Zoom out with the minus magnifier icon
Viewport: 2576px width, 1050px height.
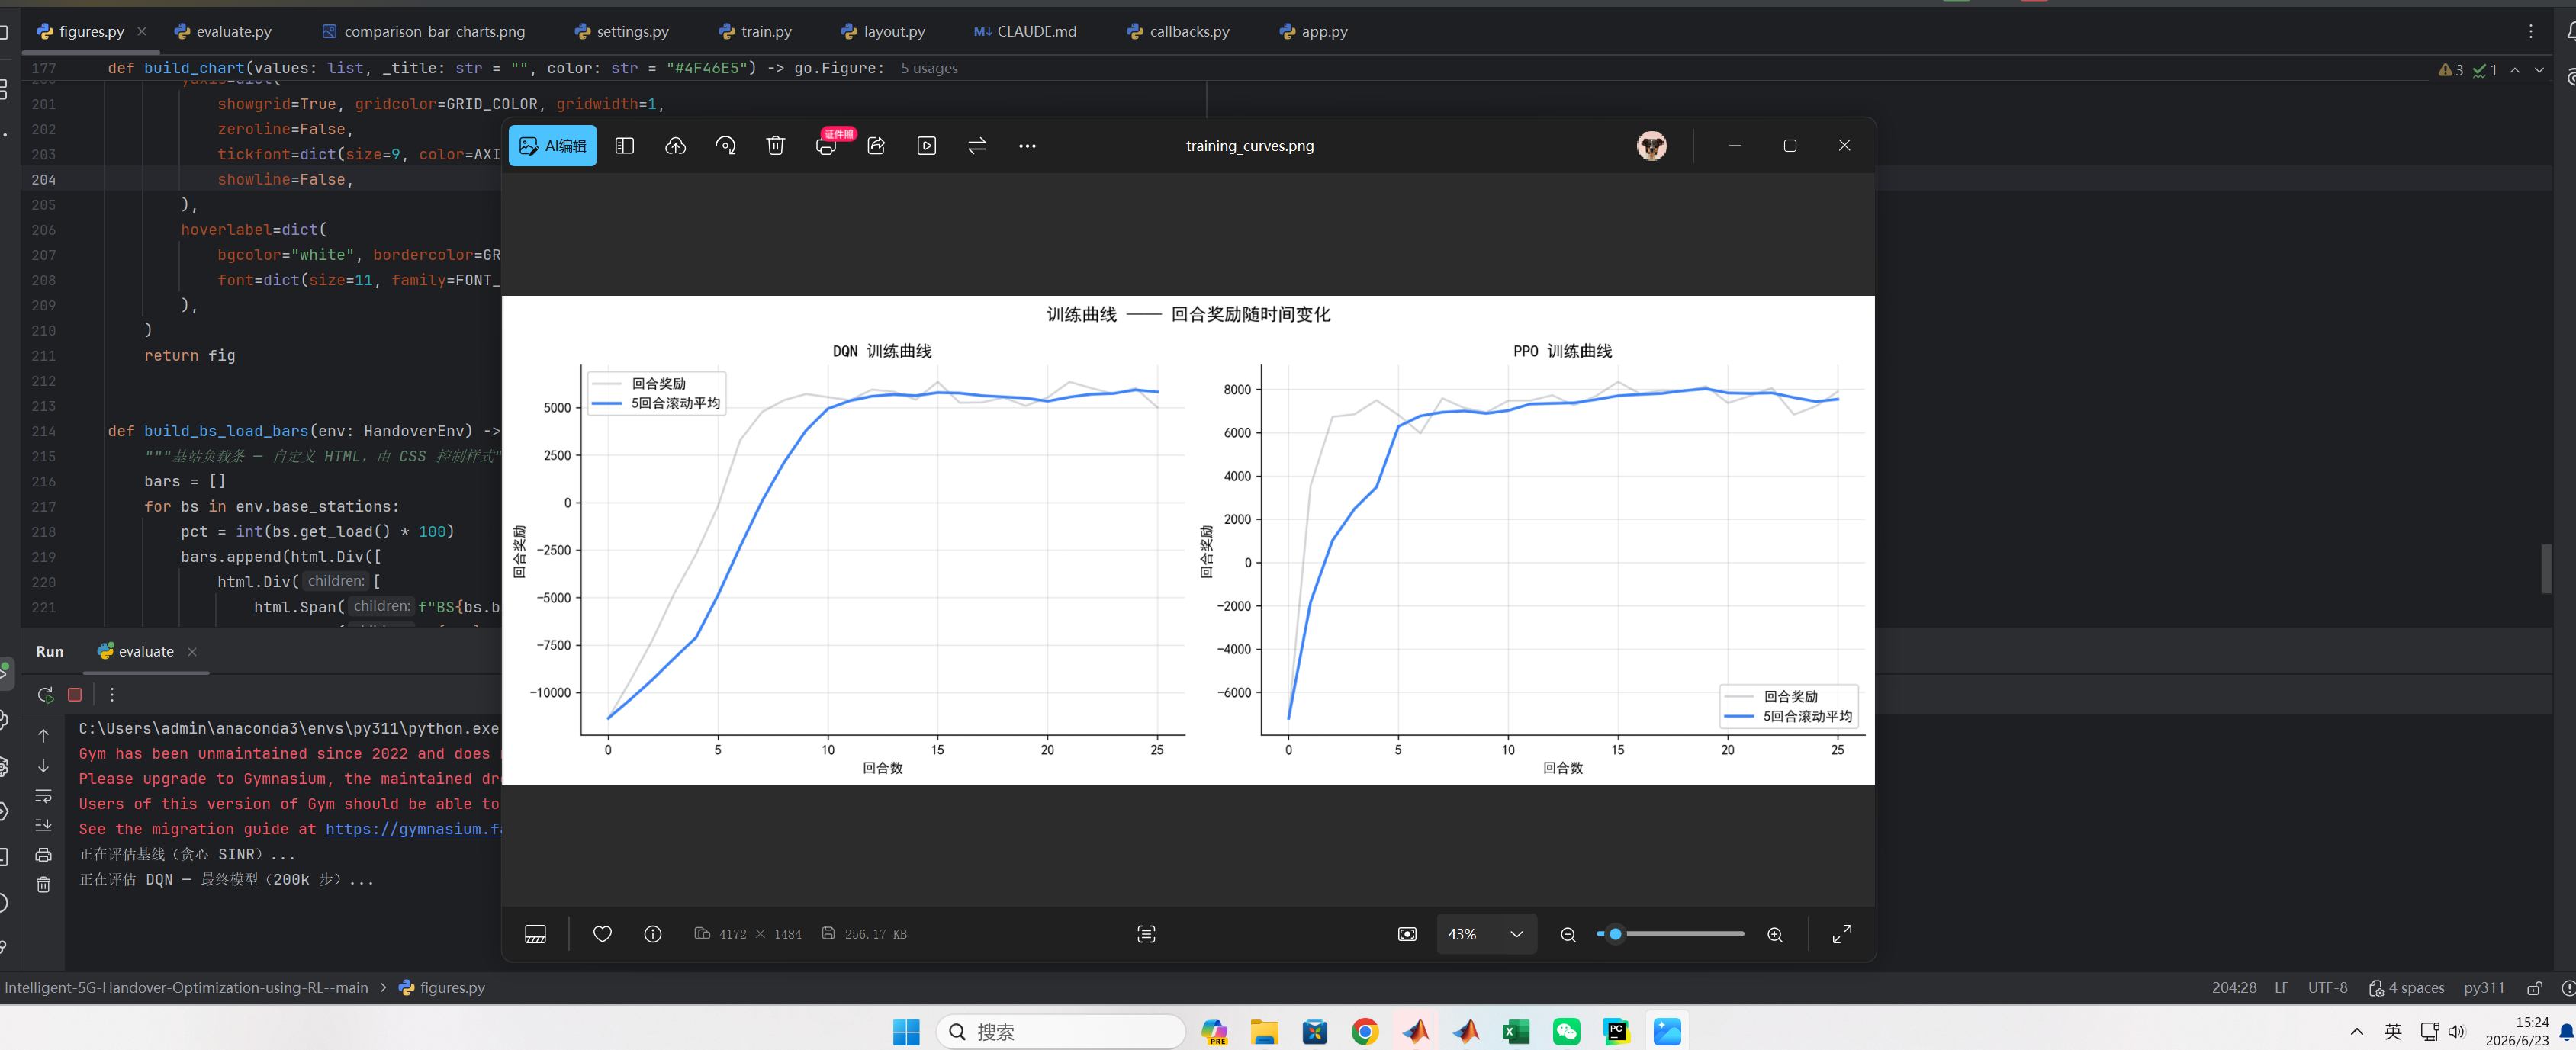tap(1568, 934)
